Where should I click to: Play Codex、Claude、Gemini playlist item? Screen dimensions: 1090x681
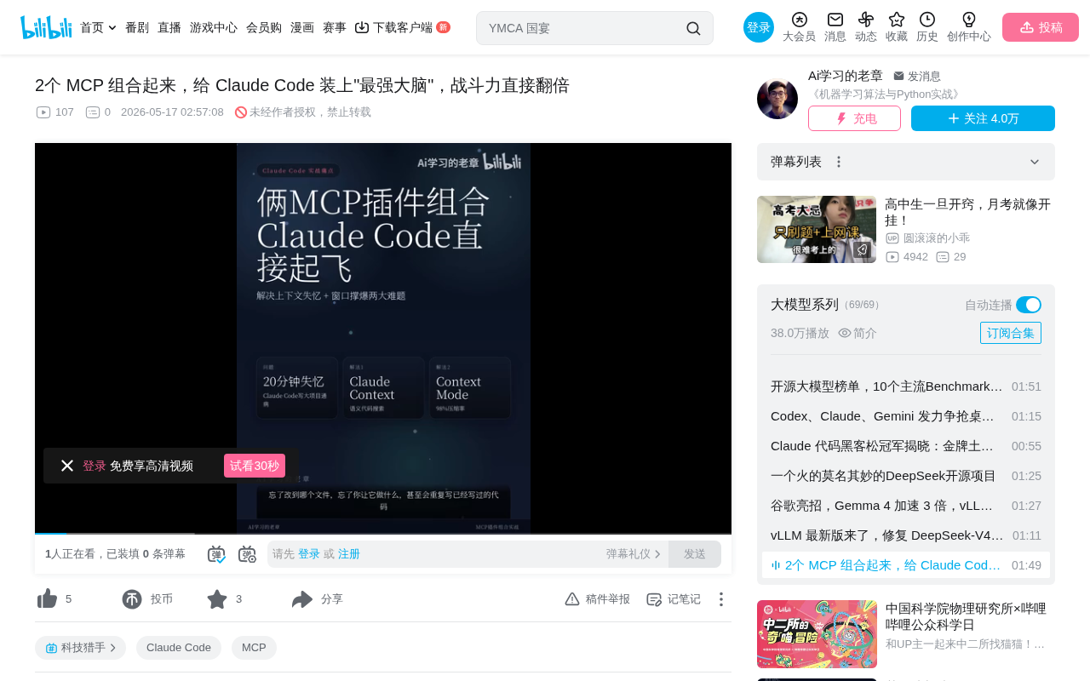(906, 416)
